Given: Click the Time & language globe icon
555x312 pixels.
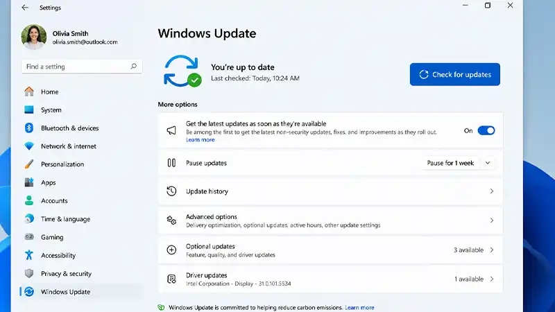Looking at the screenshot, I should [29, 218].
